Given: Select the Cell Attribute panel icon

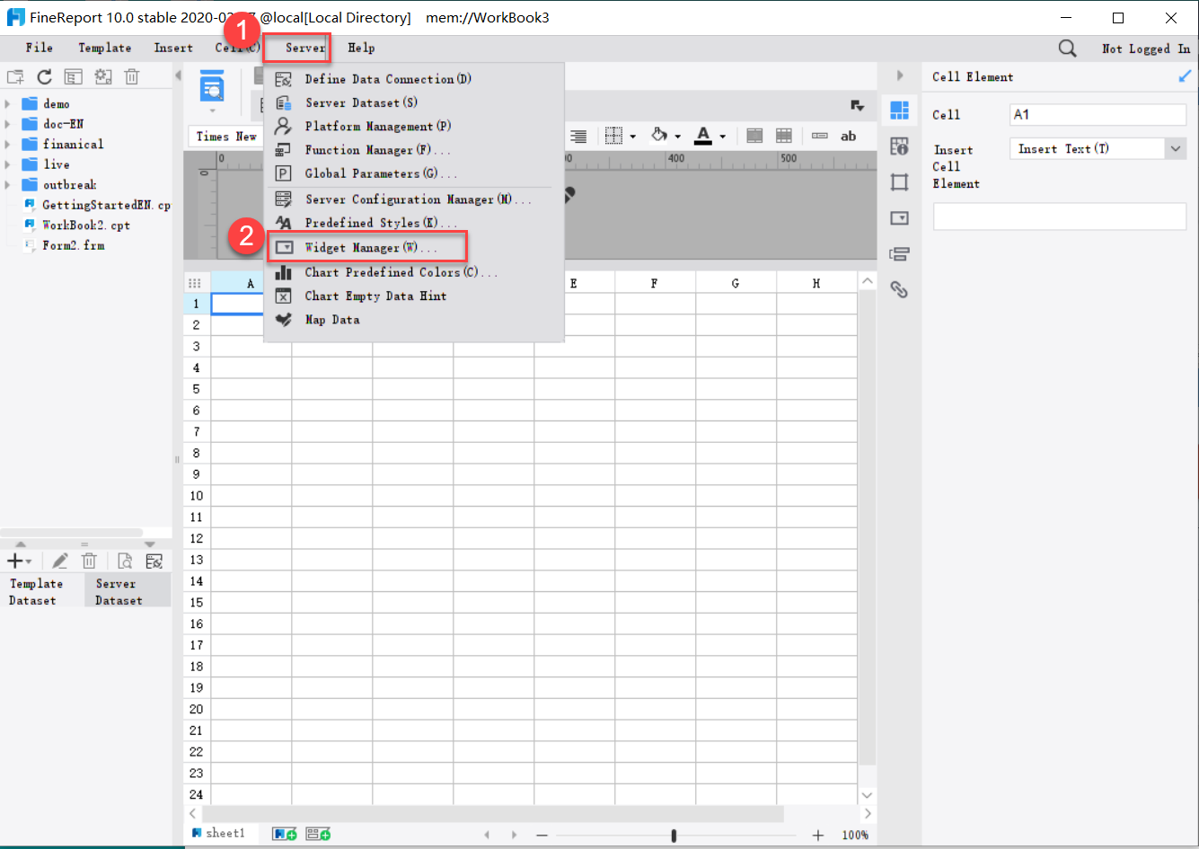Looking at the screenshot, I should 900,146.
